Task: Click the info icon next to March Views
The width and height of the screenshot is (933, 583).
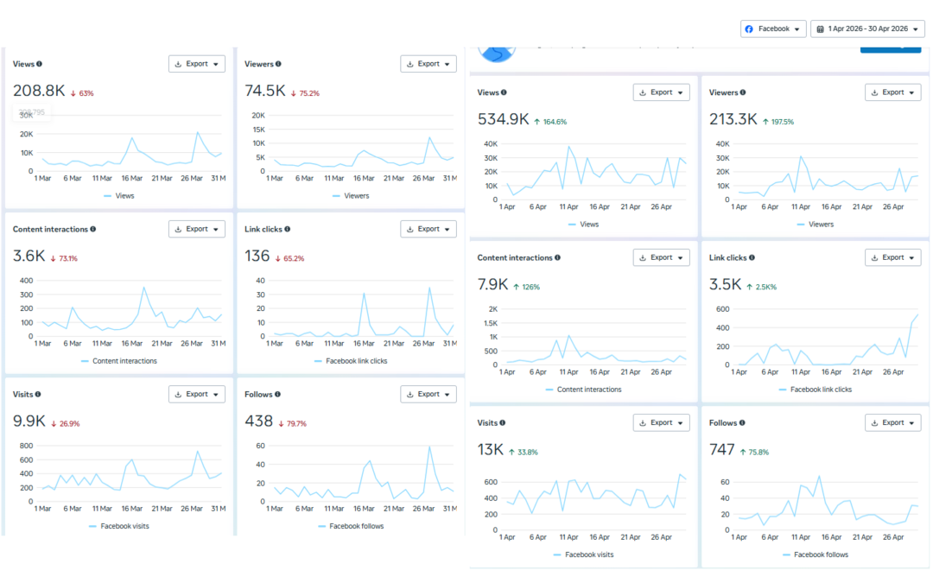Action: [39, 64]
